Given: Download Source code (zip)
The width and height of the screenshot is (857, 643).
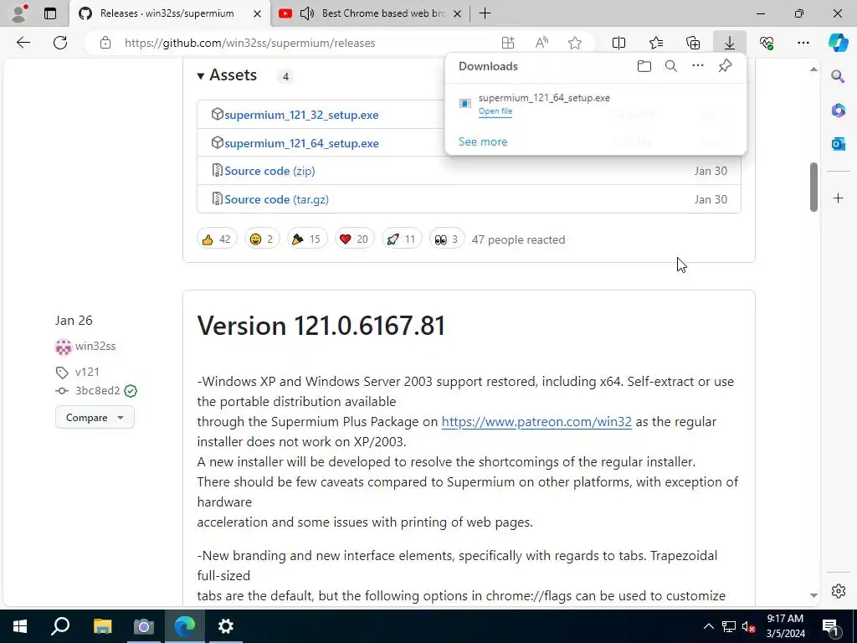Looking at the screenshot, I should click(x=269, y=171).
